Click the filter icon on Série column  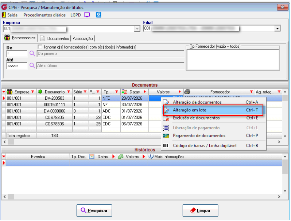(x=85, y=92)
